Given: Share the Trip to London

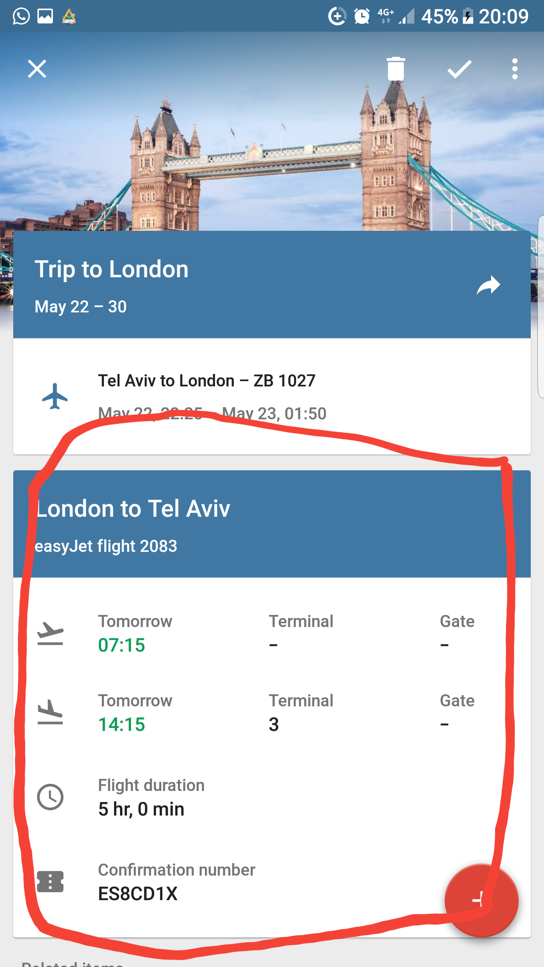Looking at the screenshot, I should (488, 285).
